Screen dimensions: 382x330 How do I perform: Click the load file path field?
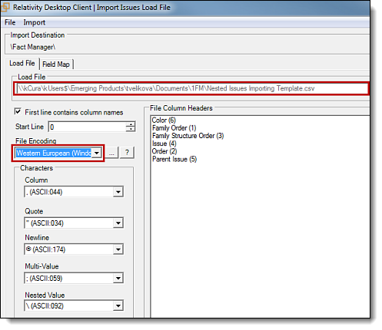pyautogui.click(x=191, y=88)
